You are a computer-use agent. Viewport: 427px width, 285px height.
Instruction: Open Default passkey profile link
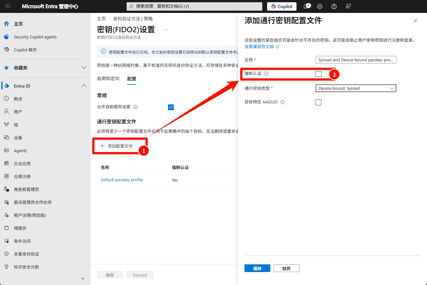pyautogui.click(x=122, y=180)
